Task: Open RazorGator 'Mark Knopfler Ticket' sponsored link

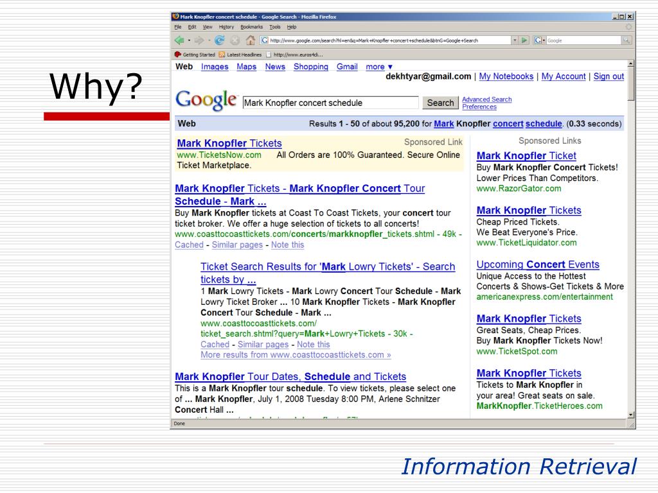Action: [526, 156]
